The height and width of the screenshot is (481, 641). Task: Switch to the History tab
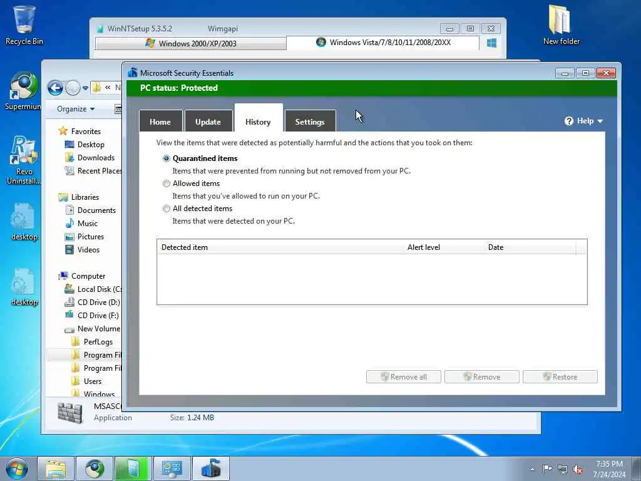258,118
